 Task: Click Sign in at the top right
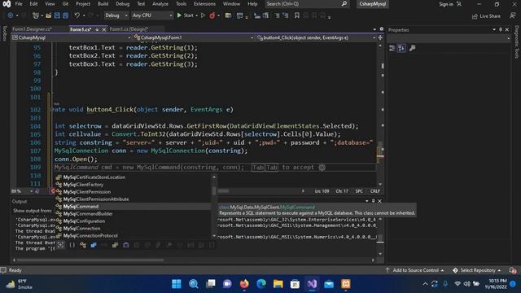pos(446,4)
